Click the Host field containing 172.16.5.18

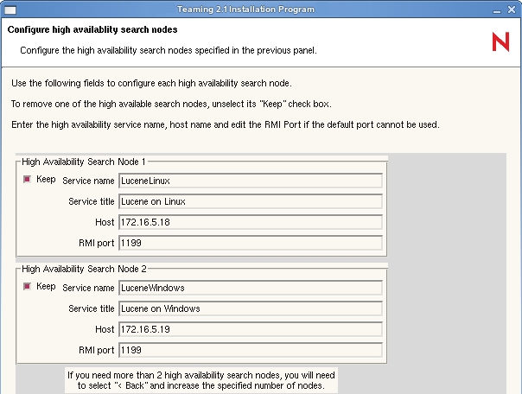click(251, 222)
